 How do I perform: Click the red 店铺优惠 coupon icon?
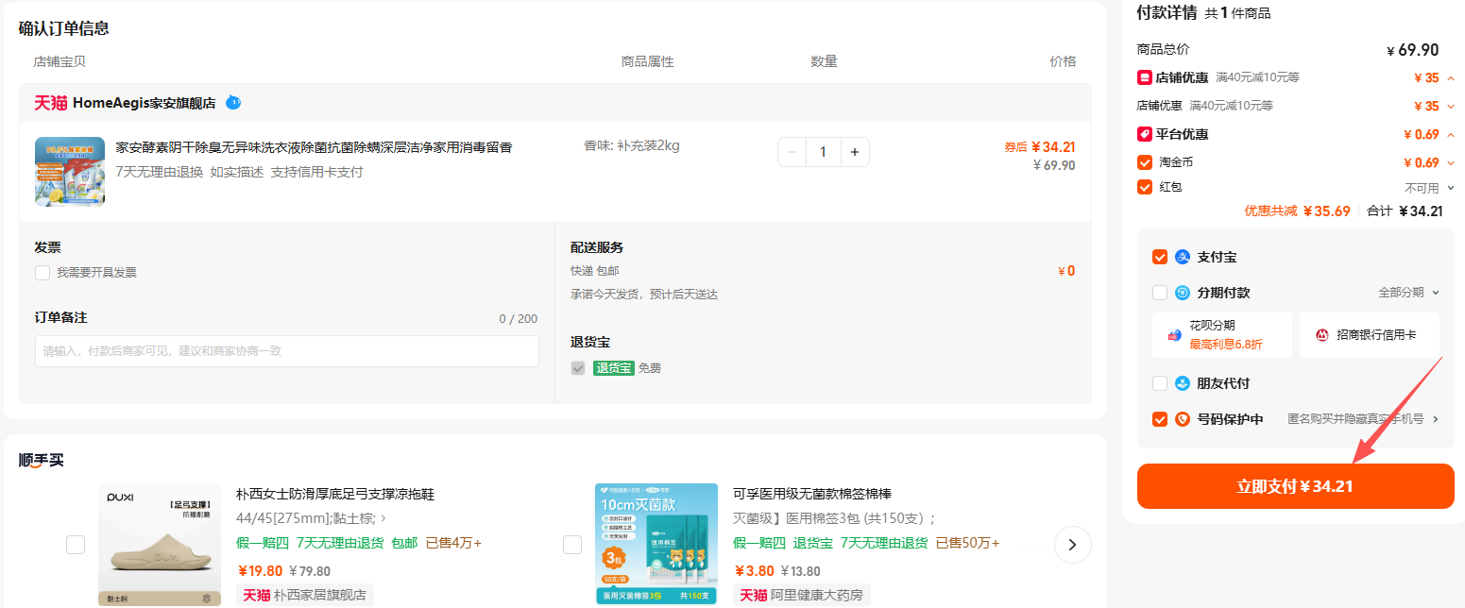[1145, 77]
